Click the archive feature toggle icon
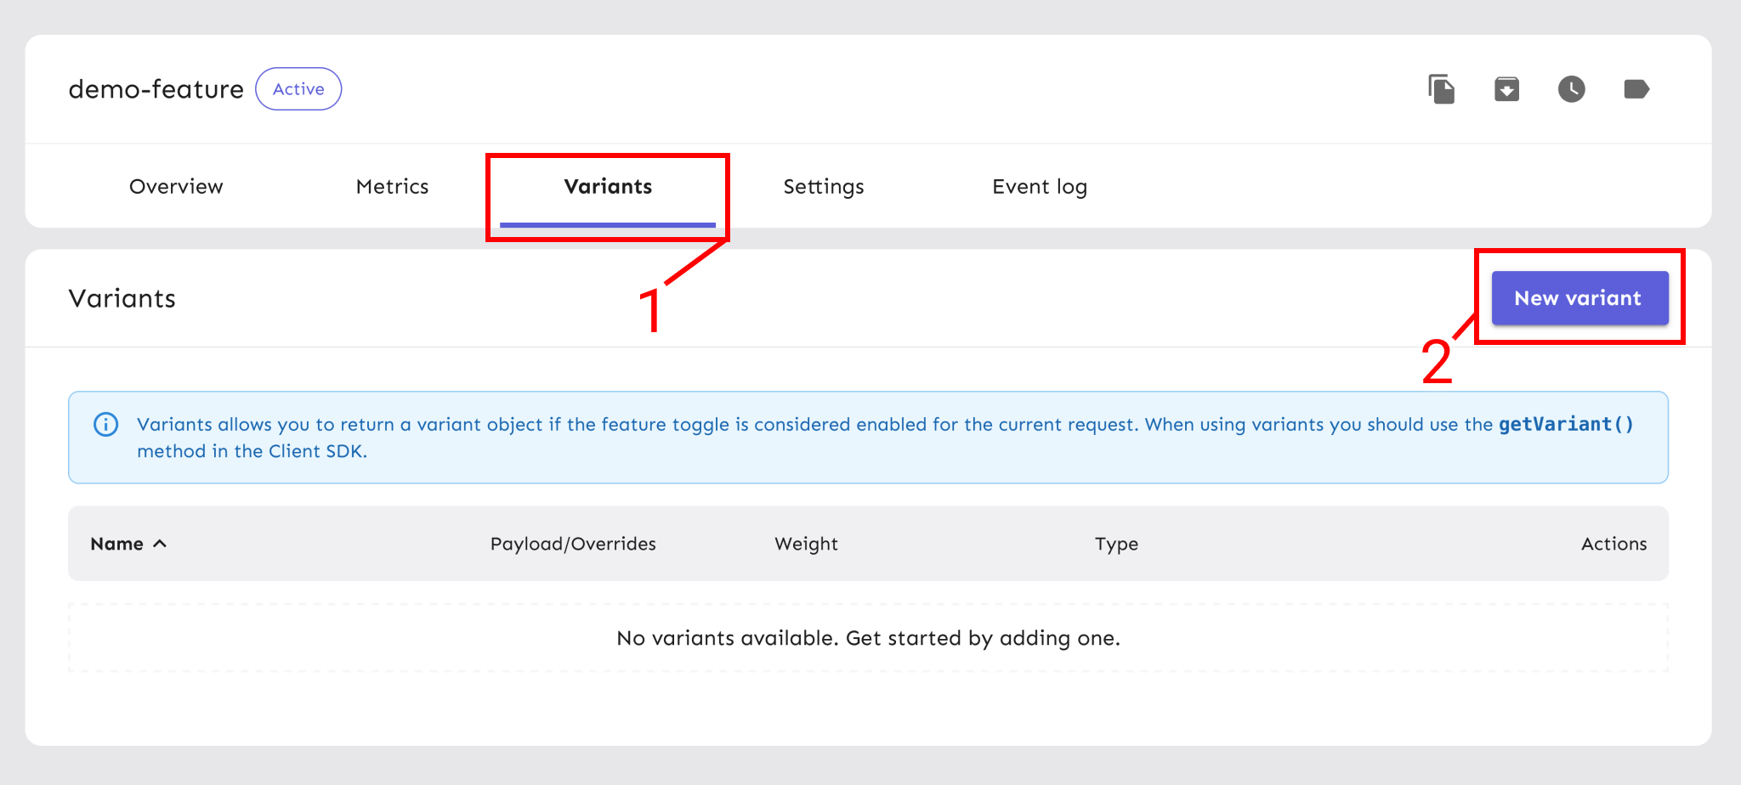Image resolution: width=1741 pixels, height=785 pixels. point(1506,89)
